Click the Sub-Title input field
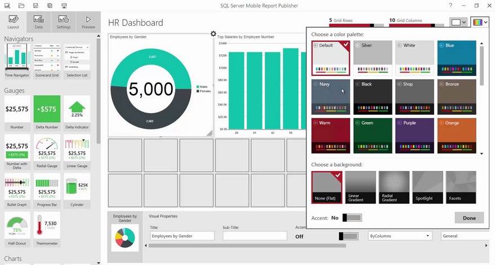This screenshot has height=265, width=495. (255, 236)
